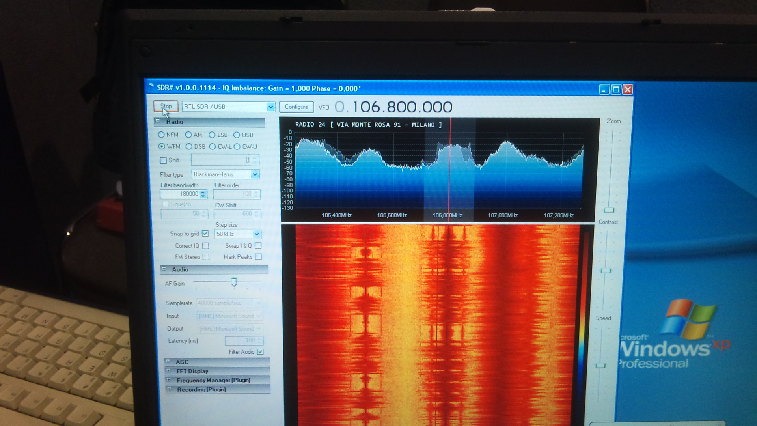Toggle the Filter Audio checkbox
Image resolution: width=757 pixels, height=426 pixels.
(x=260, y=352)
